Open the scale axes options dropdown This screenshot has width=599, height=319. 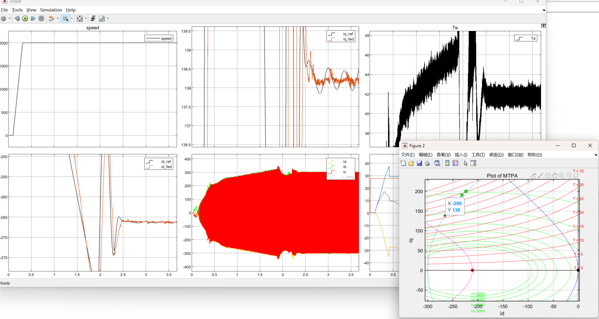[86, 18]
